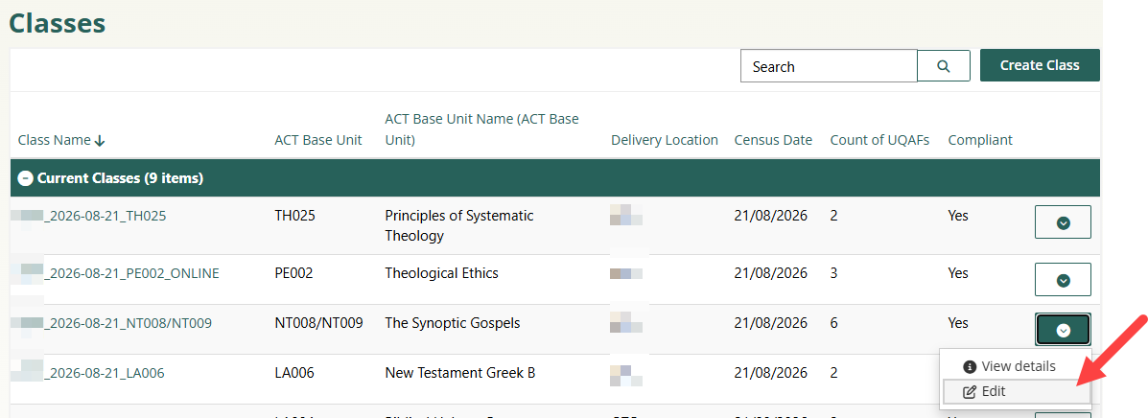Screen dimensions: 1148x418
Task: Sort by ACT Base Unit column header
Action: tap(318, 140)
